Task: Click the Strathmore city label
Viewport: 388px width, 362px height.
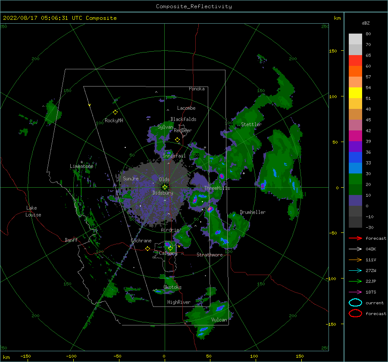Action: [210, 255]
